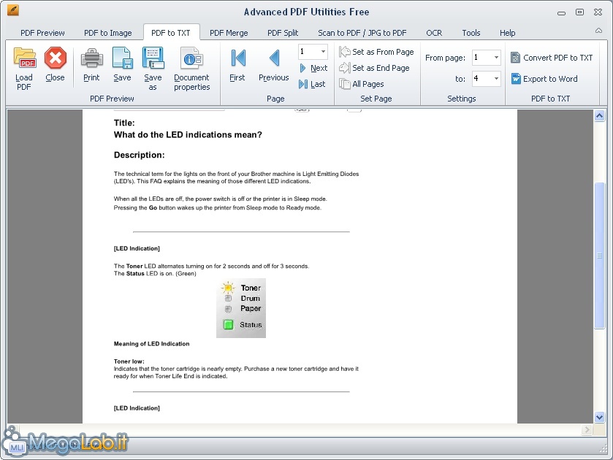Click the heading 'What do the LED indications mean?'
The width and height of the screenshot is (613, 460).
[x=188, y=135]
